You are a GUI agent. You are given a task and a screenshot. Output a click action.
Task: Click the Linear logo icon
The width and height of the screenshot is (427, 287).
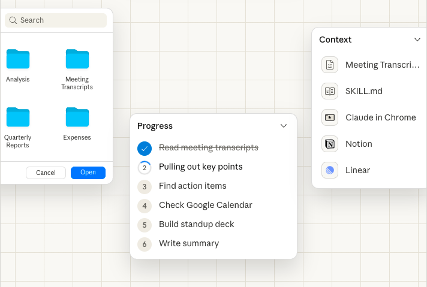point(330,170)
